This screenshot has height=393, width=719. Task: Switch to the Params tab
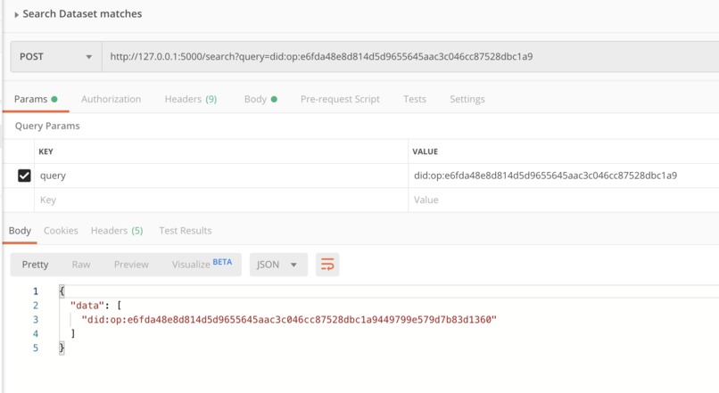coord(36,100)
